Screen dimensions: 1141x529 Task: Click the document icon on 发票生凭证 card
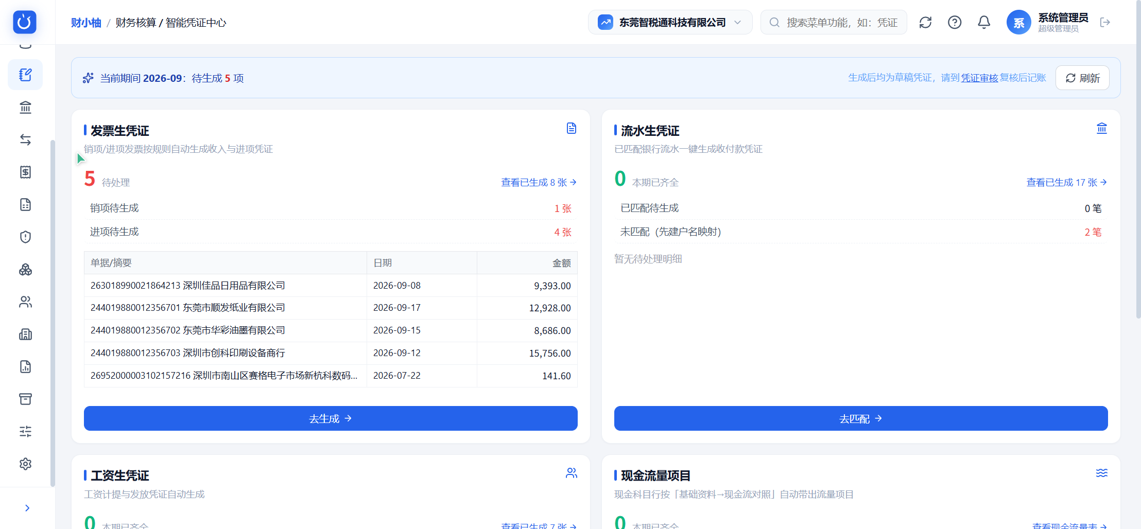click(572, 128)
